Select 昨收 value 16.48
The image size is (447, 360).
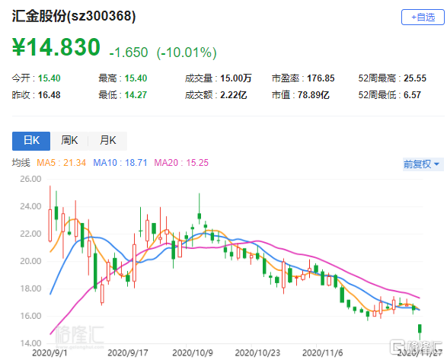point(49,95)
